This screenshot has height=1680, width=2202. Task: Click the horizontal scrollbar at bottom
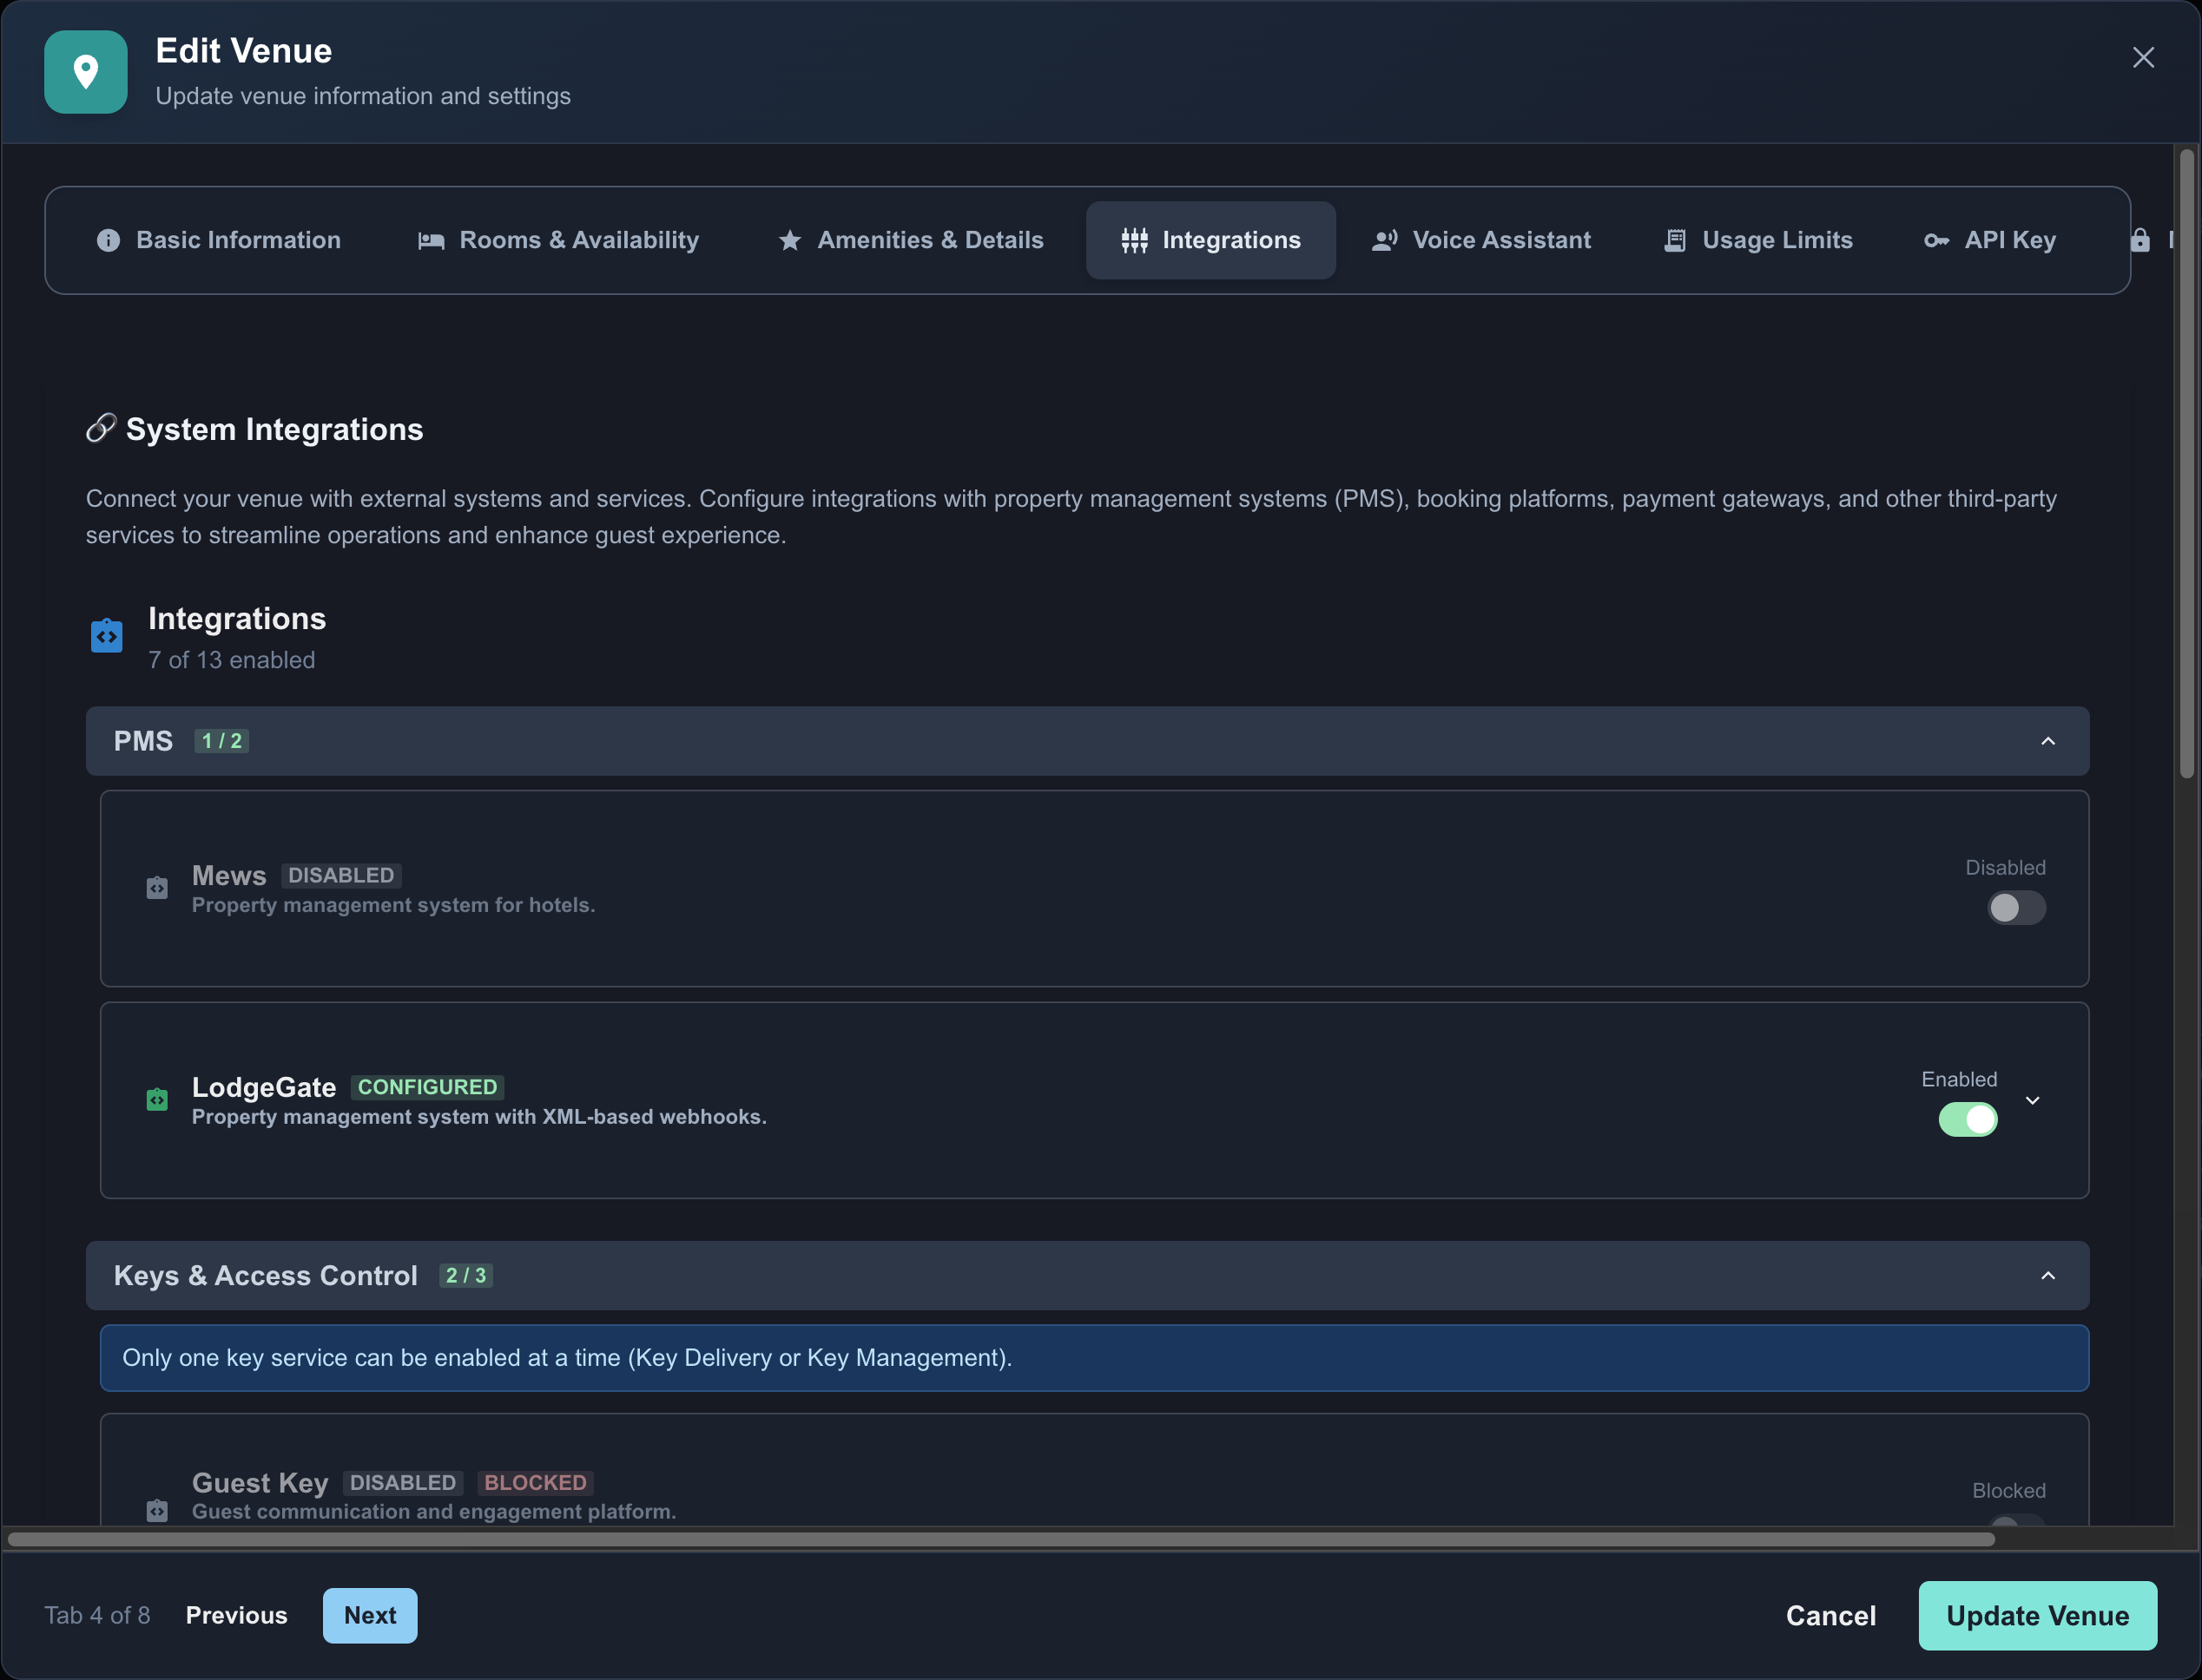[x=1000, y=1540]
